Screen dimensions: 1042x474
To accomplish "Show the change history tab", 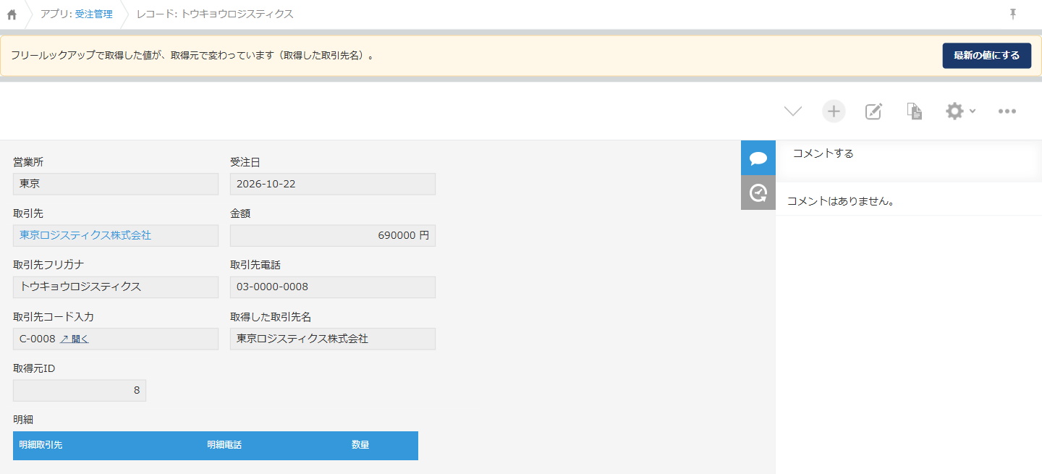I will click(x=758, y=192).
